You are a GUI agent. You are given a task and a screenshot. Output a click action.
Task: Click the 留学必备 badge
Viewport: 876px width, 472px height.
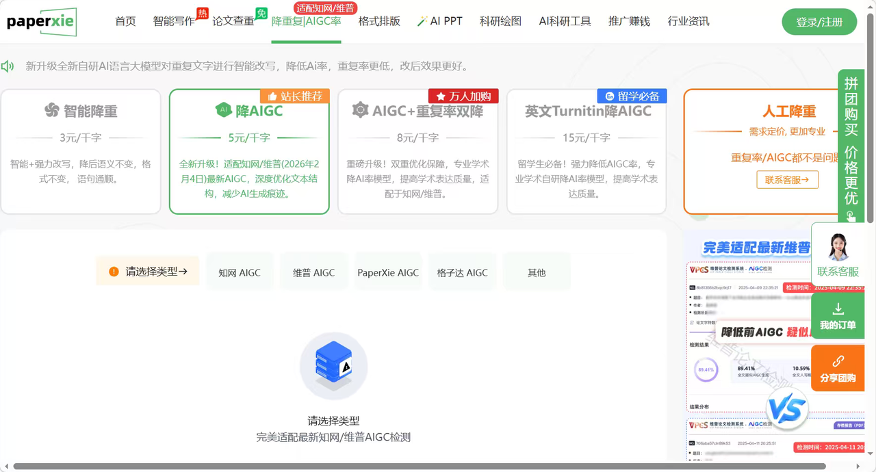(632, 96)
